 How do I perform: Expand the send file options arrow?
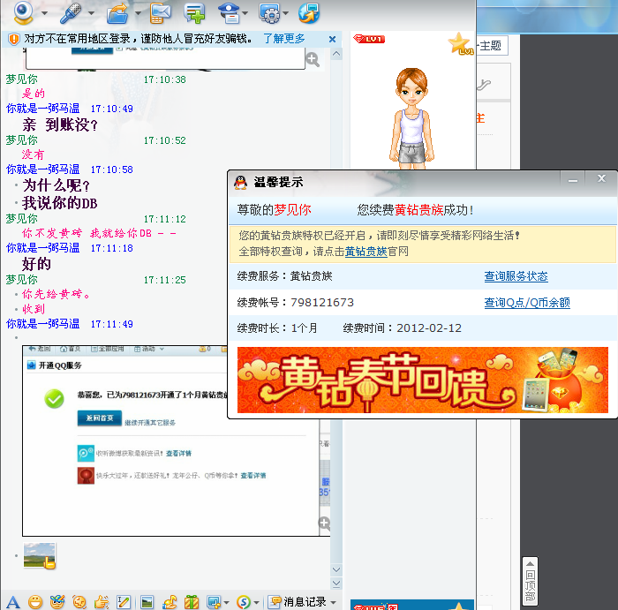[138, 13]
